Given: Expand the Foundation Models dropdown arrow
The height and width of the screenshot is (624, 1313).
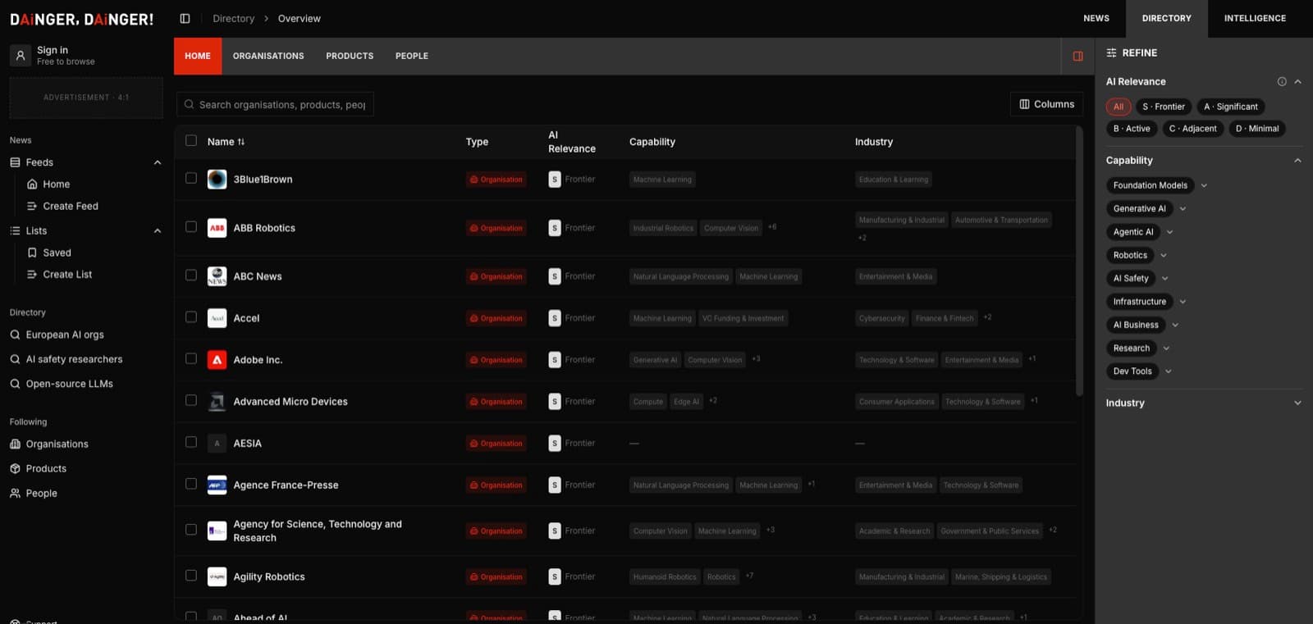Looking at the screenshot, I should pos(1204,185).
